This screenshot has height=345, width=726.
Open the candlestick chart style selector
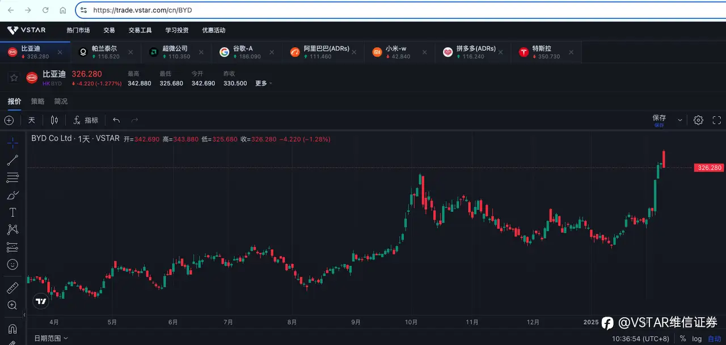[x=54, y=120]
